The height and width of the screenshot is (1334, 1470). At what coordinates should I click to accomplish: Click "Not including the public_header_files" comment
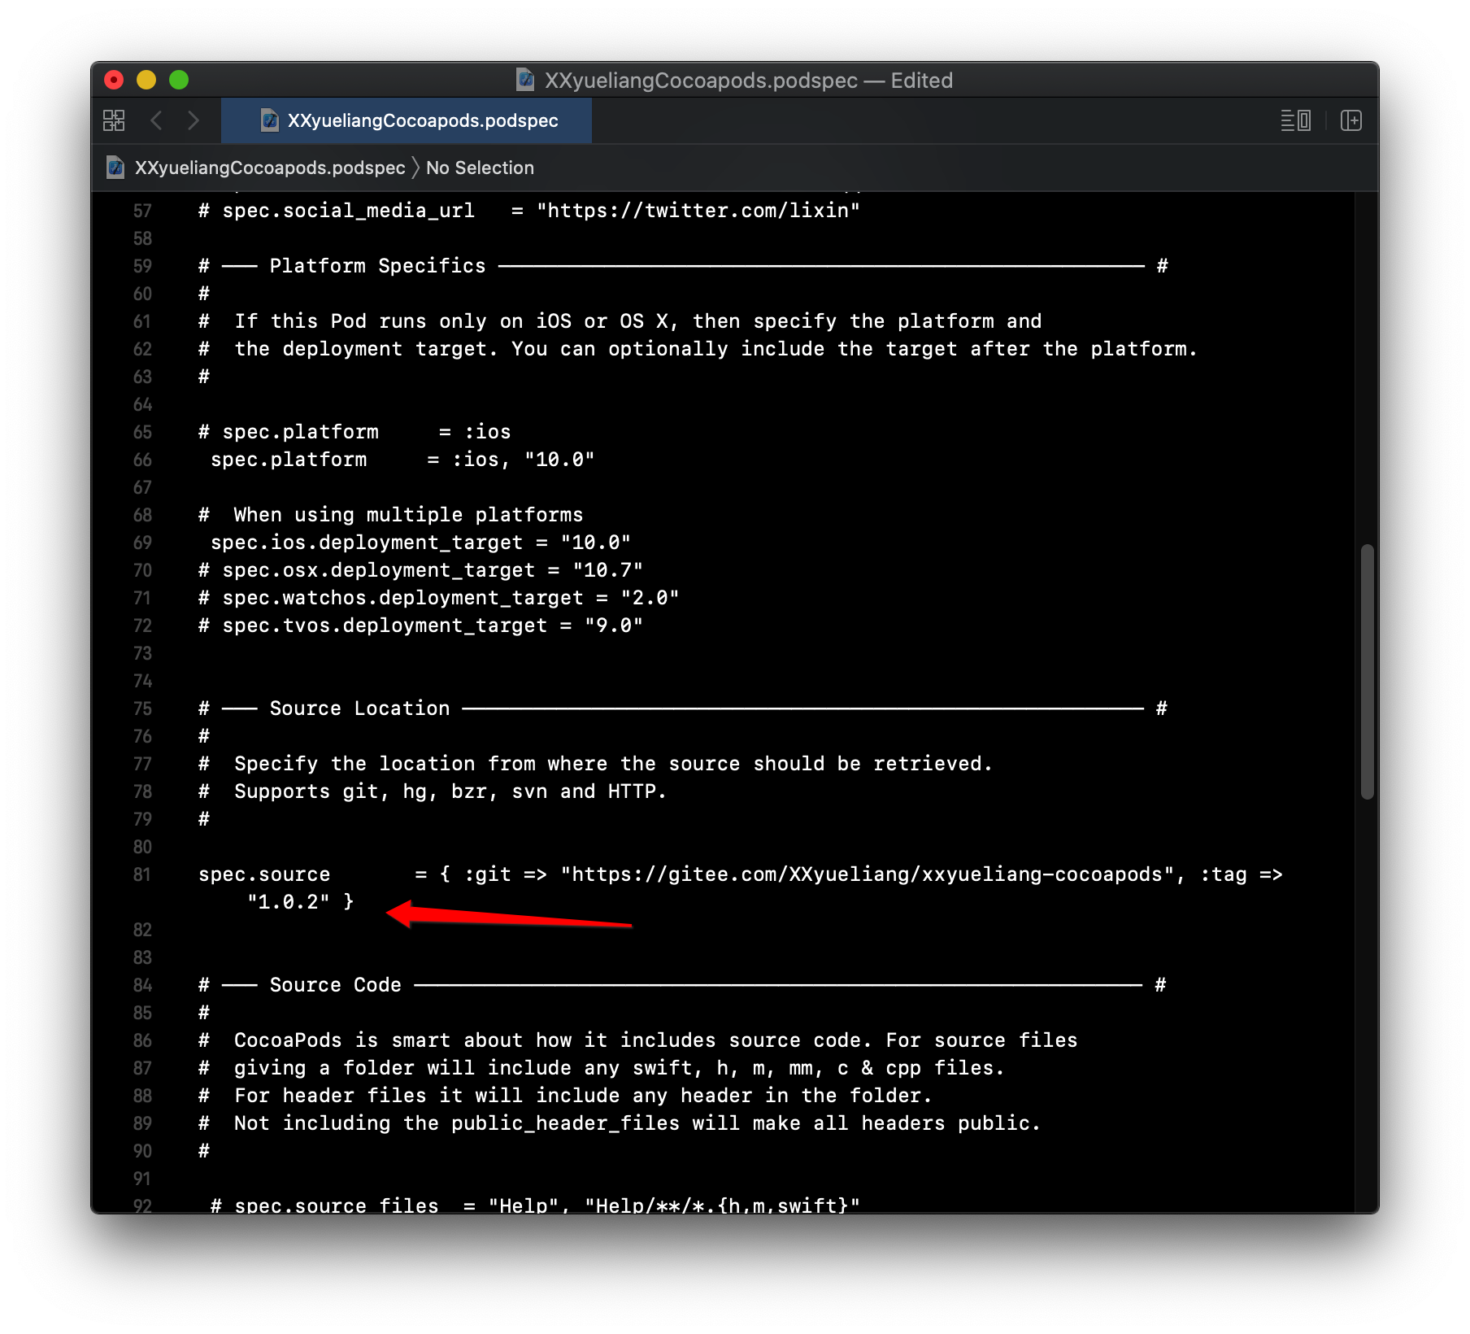620,1123
